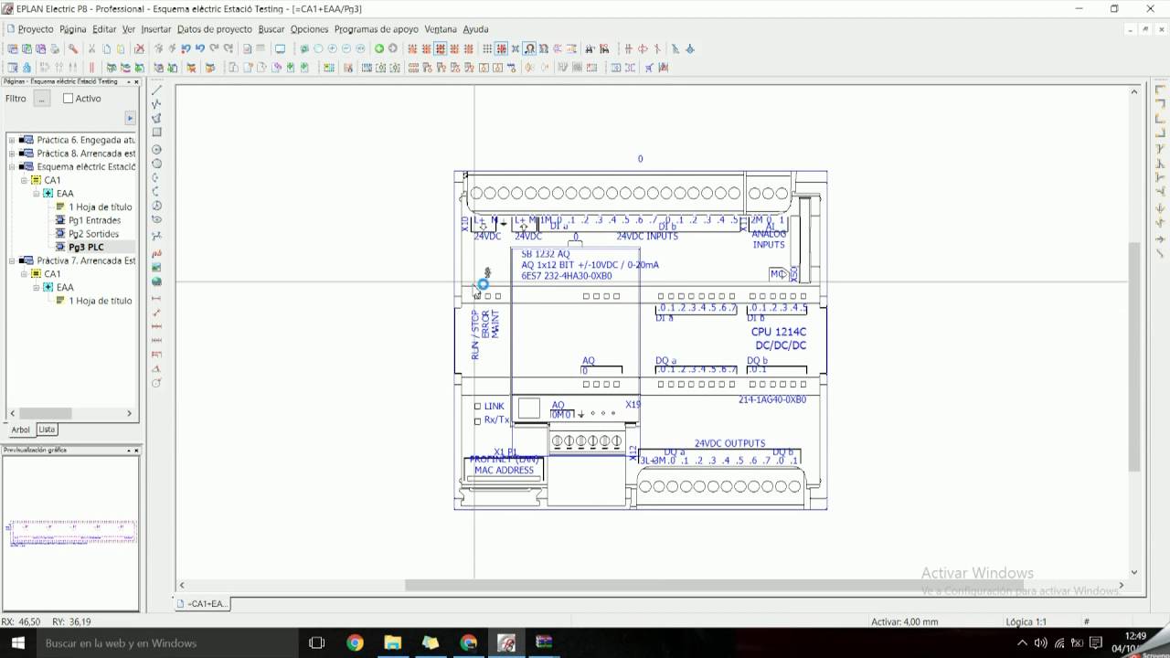Select Pg2 Sortides page
1170x658 pixels.
coord(93,234)
